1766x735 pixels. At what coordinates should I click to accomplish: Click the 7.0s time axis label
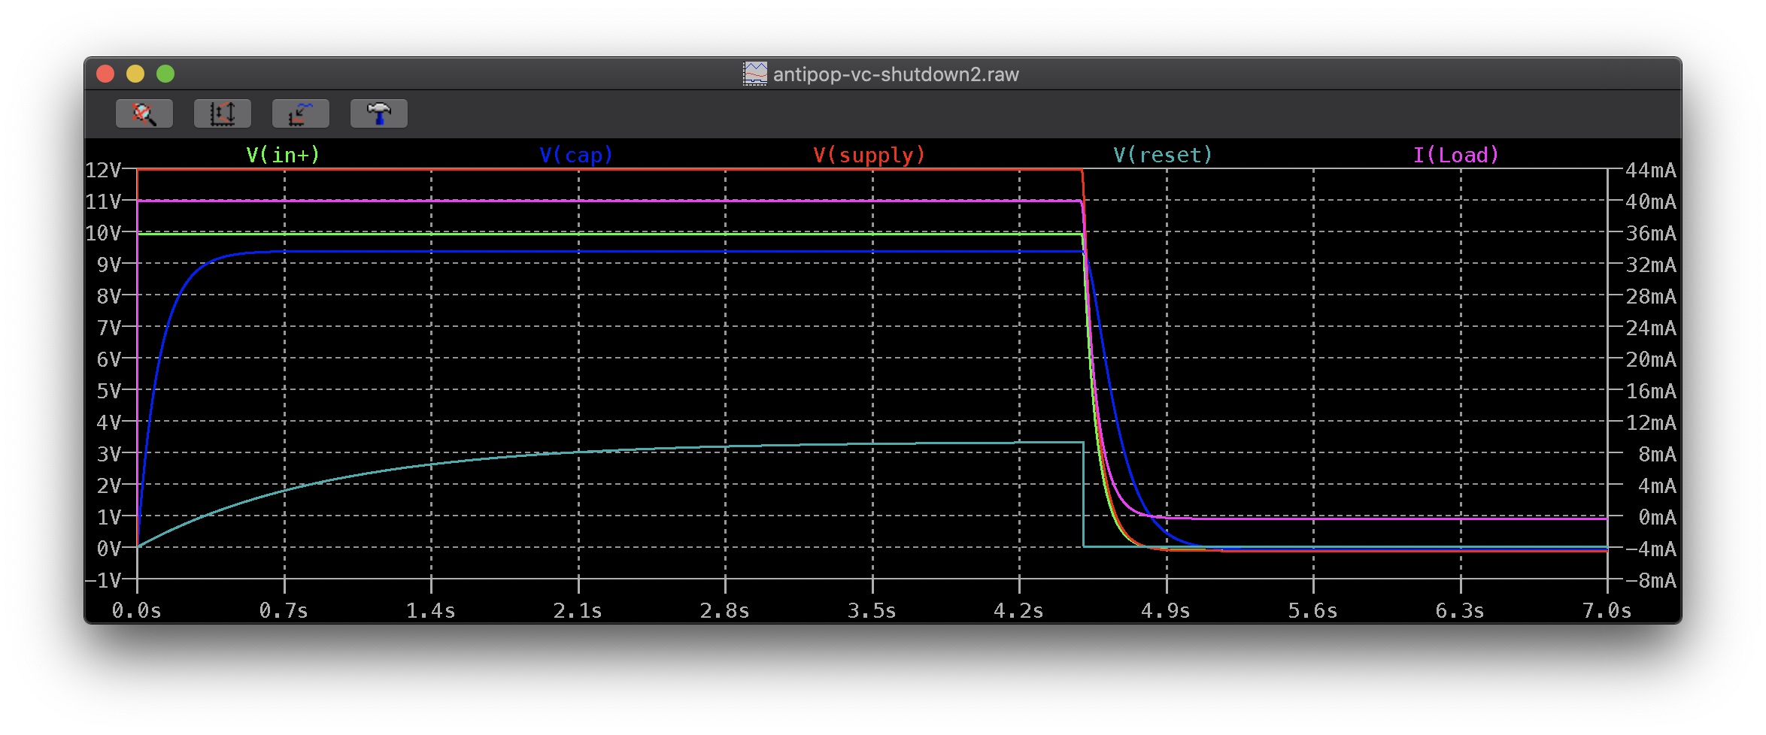(1607, 610)
